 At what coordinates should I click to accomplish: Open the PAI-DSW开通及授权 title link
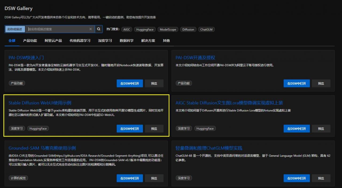(195, 58)
